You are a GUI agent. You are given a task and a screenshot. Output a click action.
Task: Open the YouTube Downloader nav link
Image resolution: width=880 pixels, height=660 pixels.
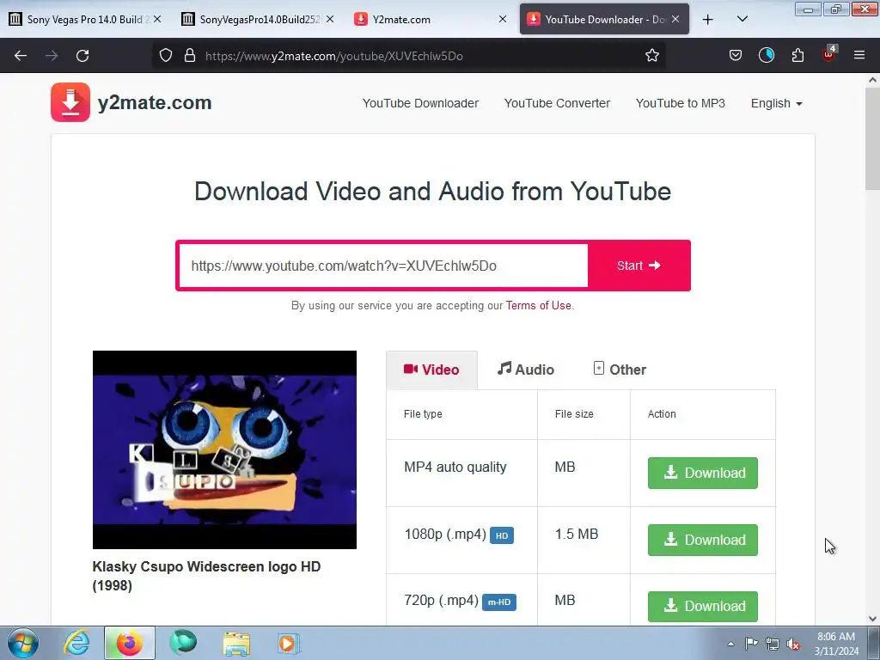pyautogui.click(x=420, y=103)
